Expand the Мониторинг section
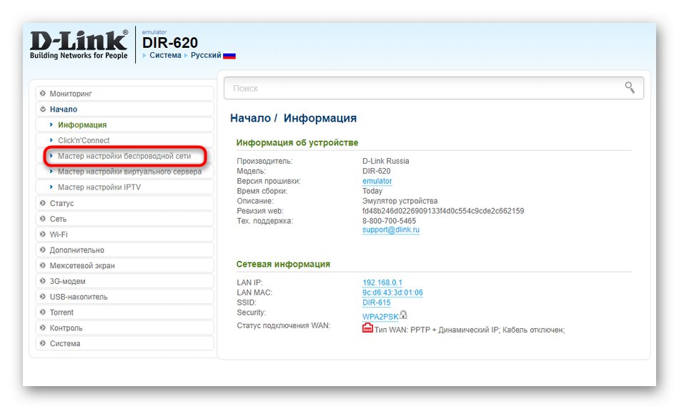 124,94
